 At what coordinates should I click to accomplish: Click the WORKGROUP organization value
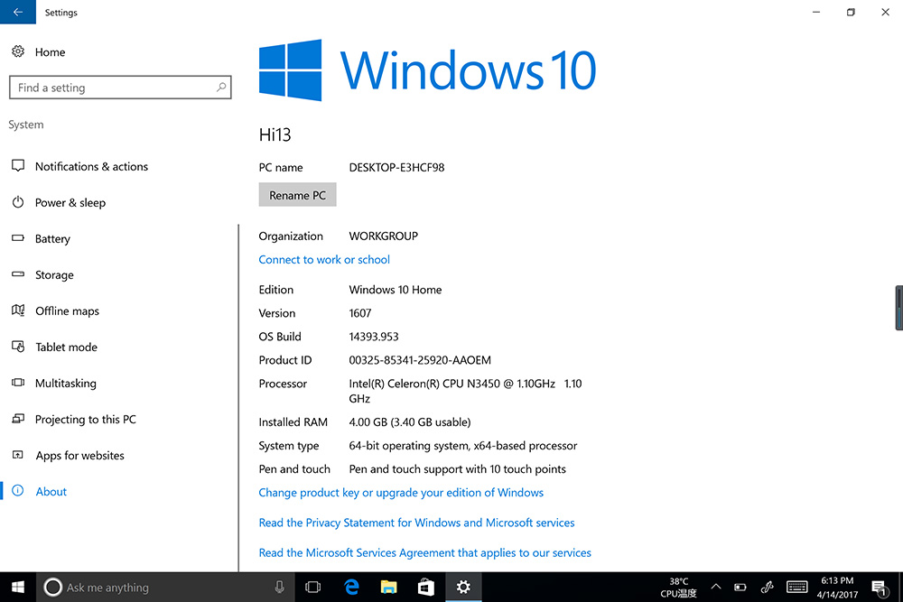(x=384, y=236)
